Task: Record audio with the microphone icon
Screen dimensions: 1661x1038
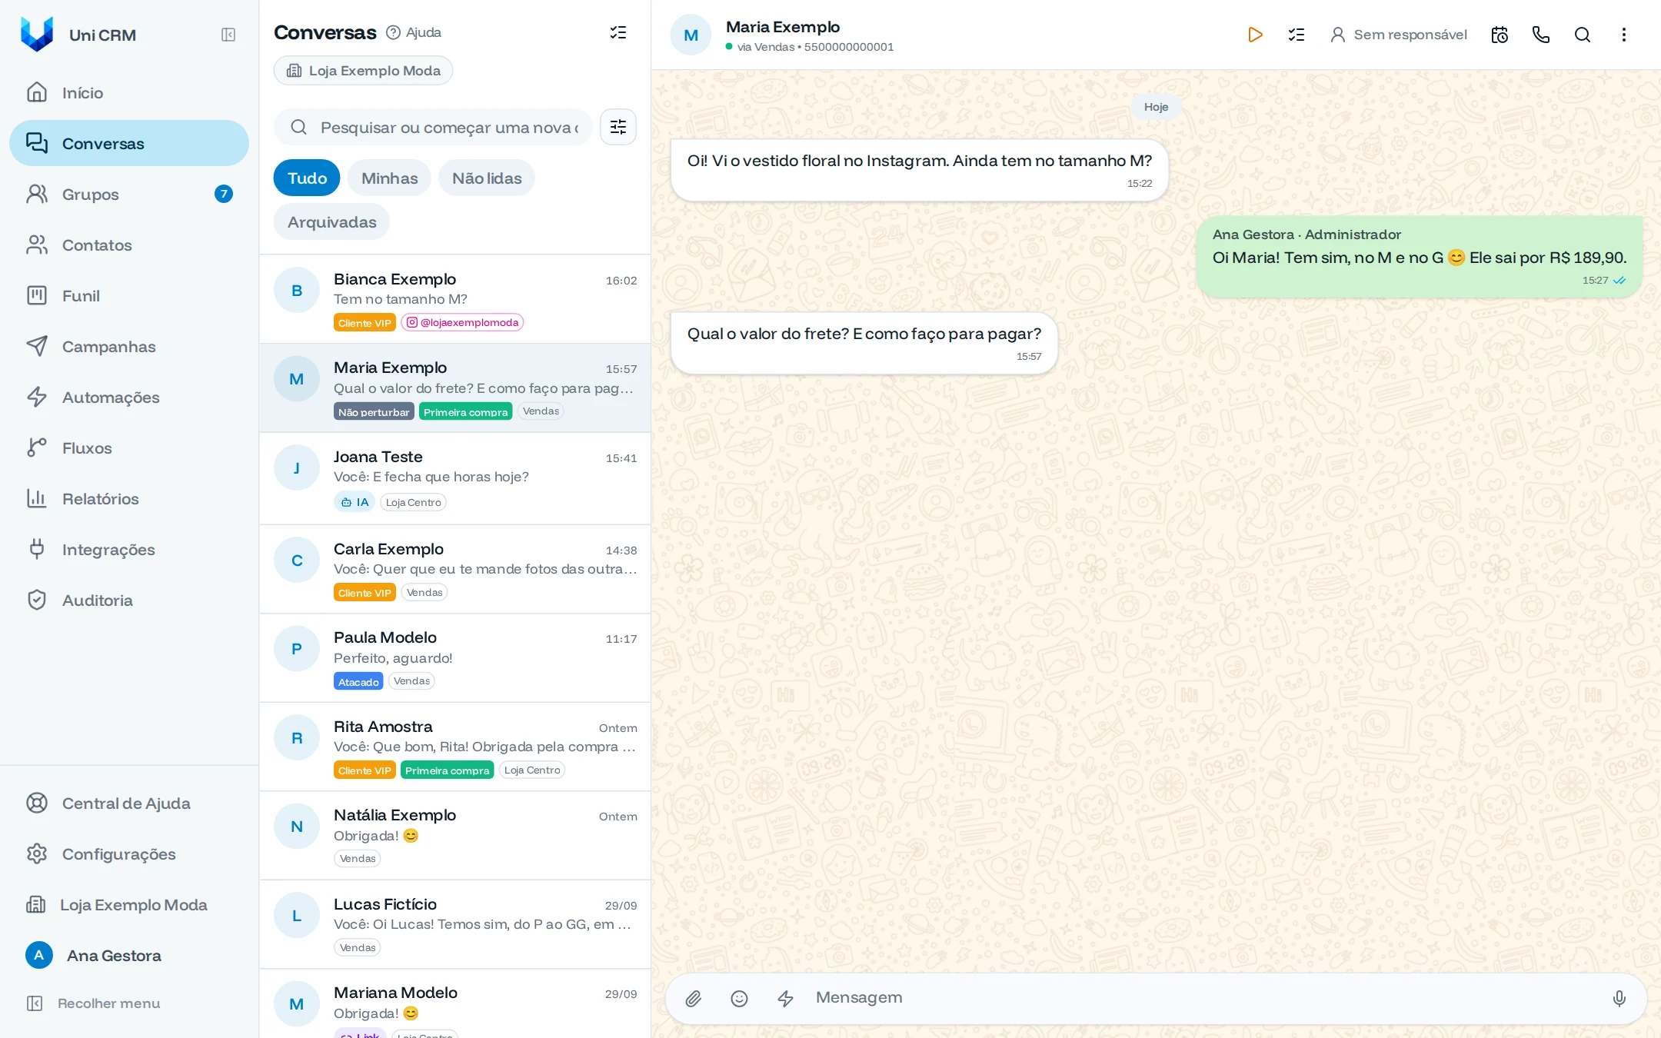Action: point(1619,998)
